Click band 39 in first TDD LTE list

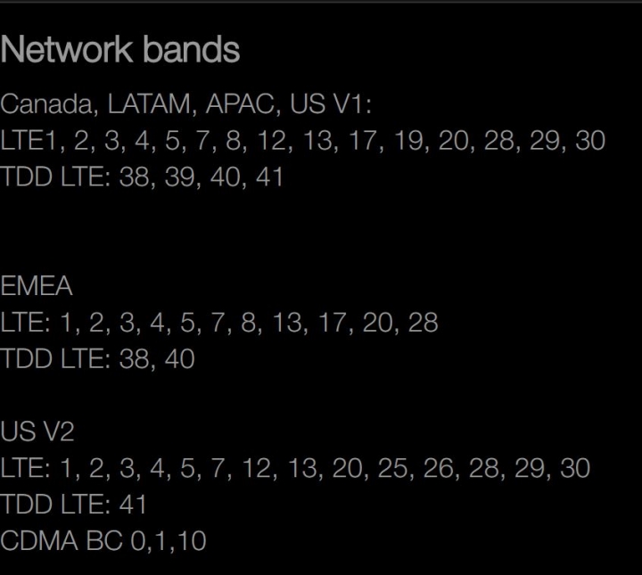[x=179, y=177]
